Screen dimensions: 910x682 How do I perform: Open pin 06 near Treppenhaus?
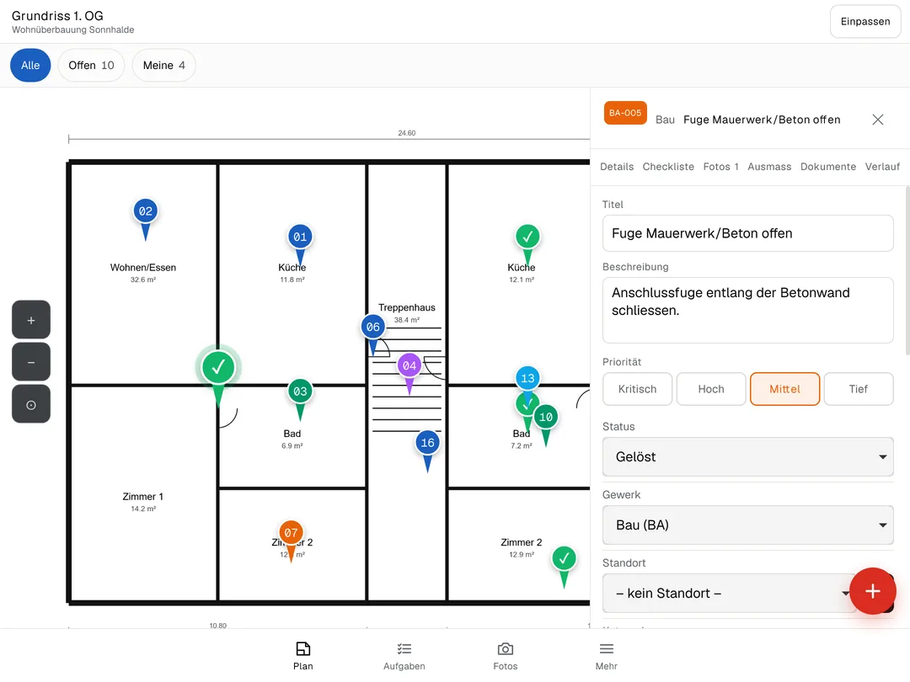coord(373,328)
